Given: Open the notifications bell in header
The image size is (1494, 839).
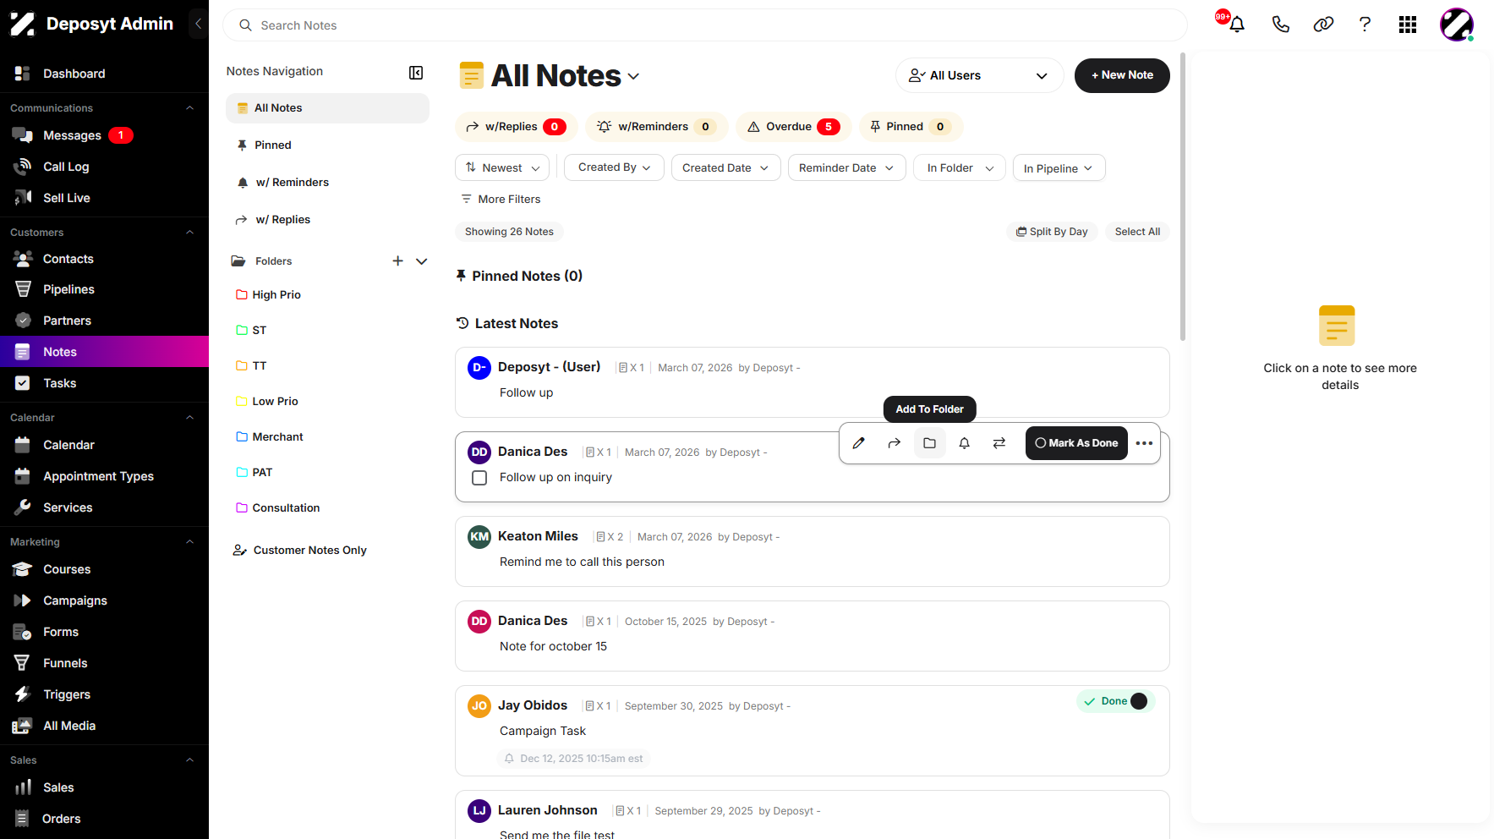Looking at the screenshot, I should click(1237, 25).
